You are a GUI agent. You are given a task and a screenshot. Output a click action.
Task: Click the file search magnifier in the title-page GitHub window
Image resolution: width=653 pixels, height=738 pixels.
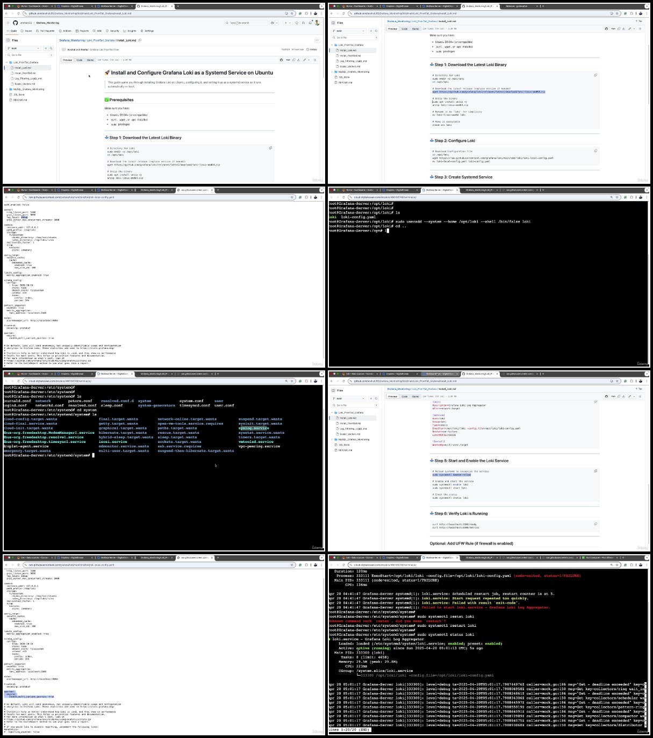coord(51,48)
